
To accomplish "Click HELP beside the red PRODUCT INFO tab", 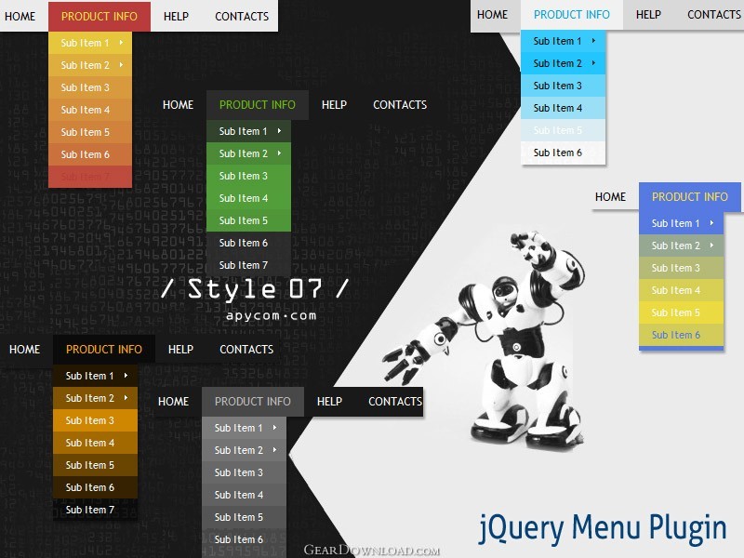I will coord(176,17).
